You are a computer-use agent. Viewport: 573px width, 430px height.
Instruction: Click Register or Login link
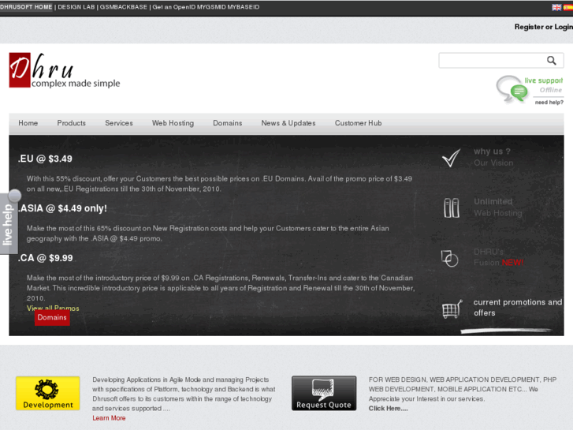(543, 27)
